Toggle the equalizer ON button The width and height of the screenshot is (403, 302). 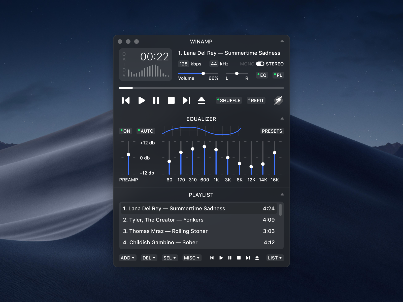click(x=125, y=131)
